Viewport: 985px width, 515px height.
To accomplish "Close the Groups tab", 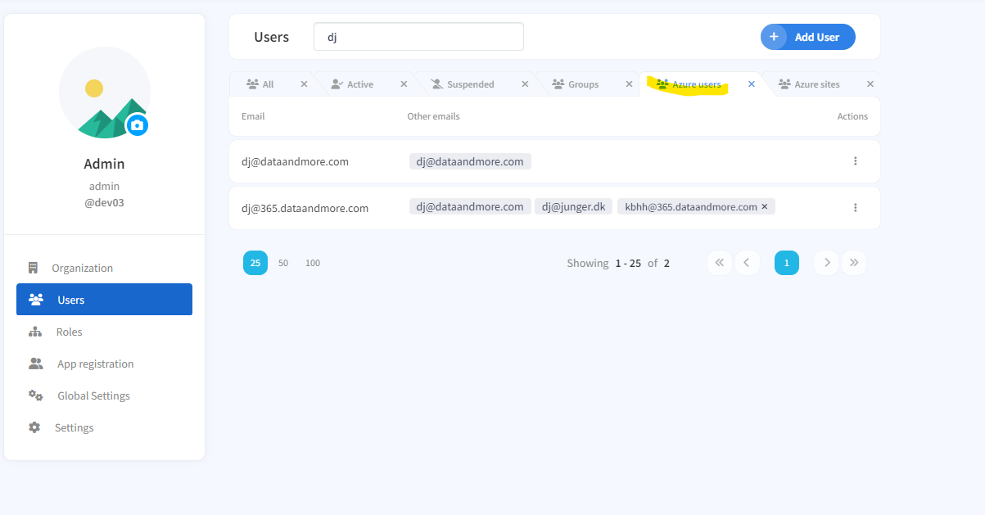I will (x=630, y=84).
